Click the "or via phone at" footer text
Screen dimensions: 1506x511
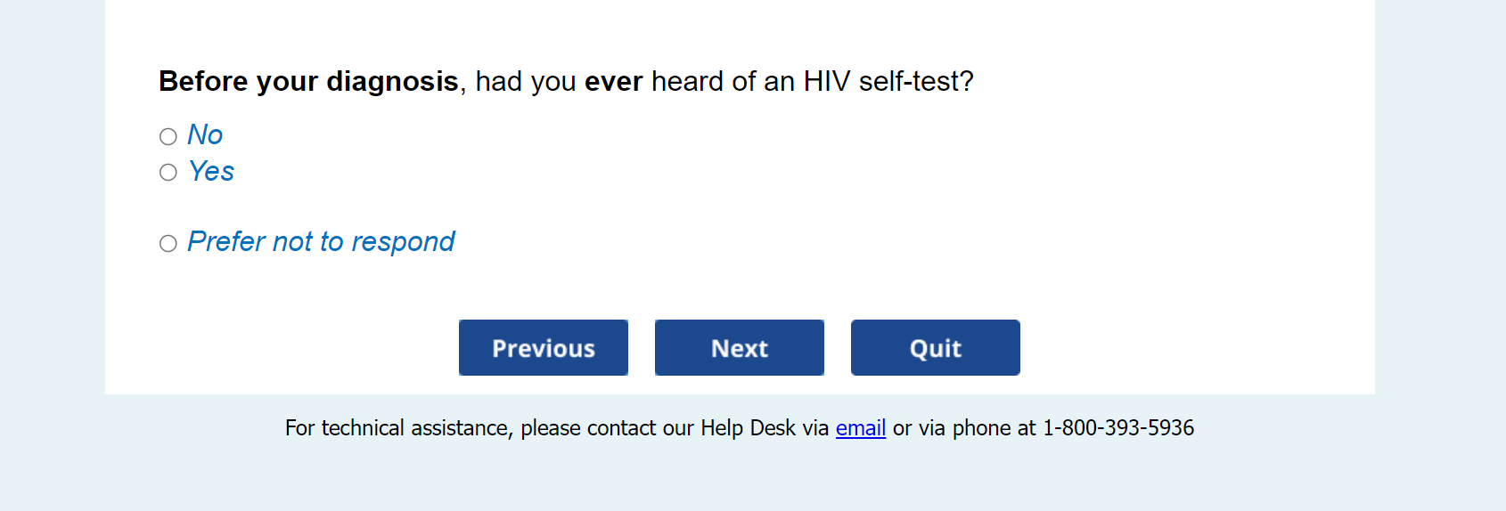click(x=964, y=428)
